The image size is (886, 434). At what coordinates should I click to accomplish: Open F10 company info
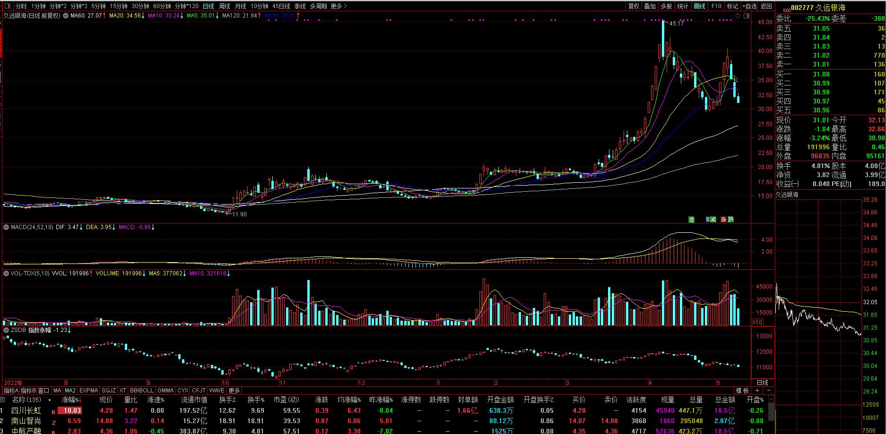click(x=716, y=6)
